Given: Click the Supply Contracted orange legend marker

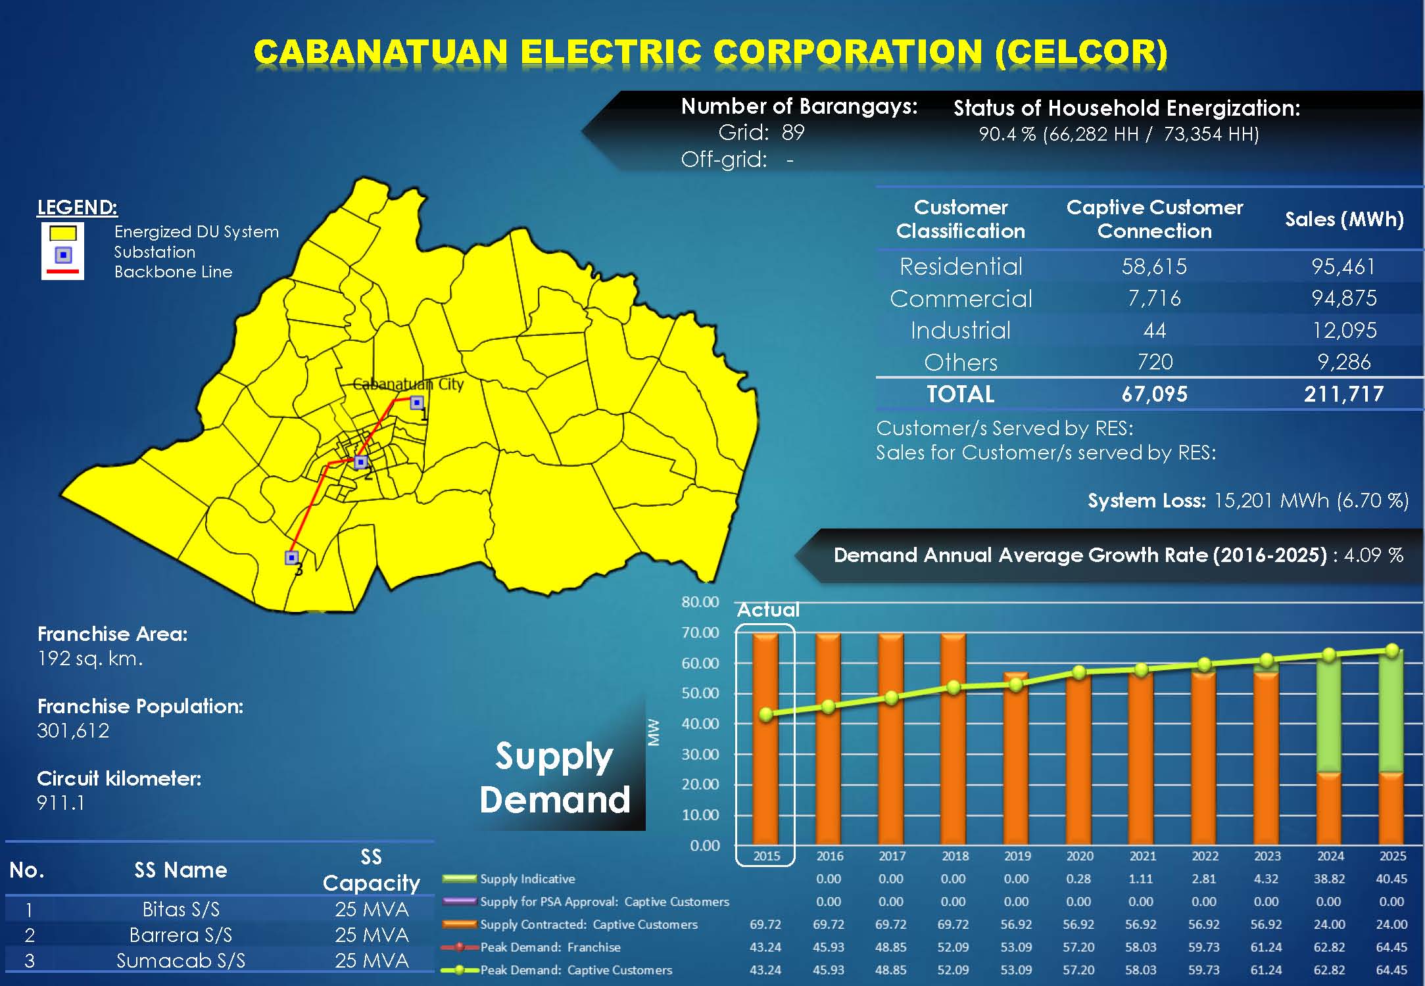Looking at the screenshot, I should (x=459, y=924).
